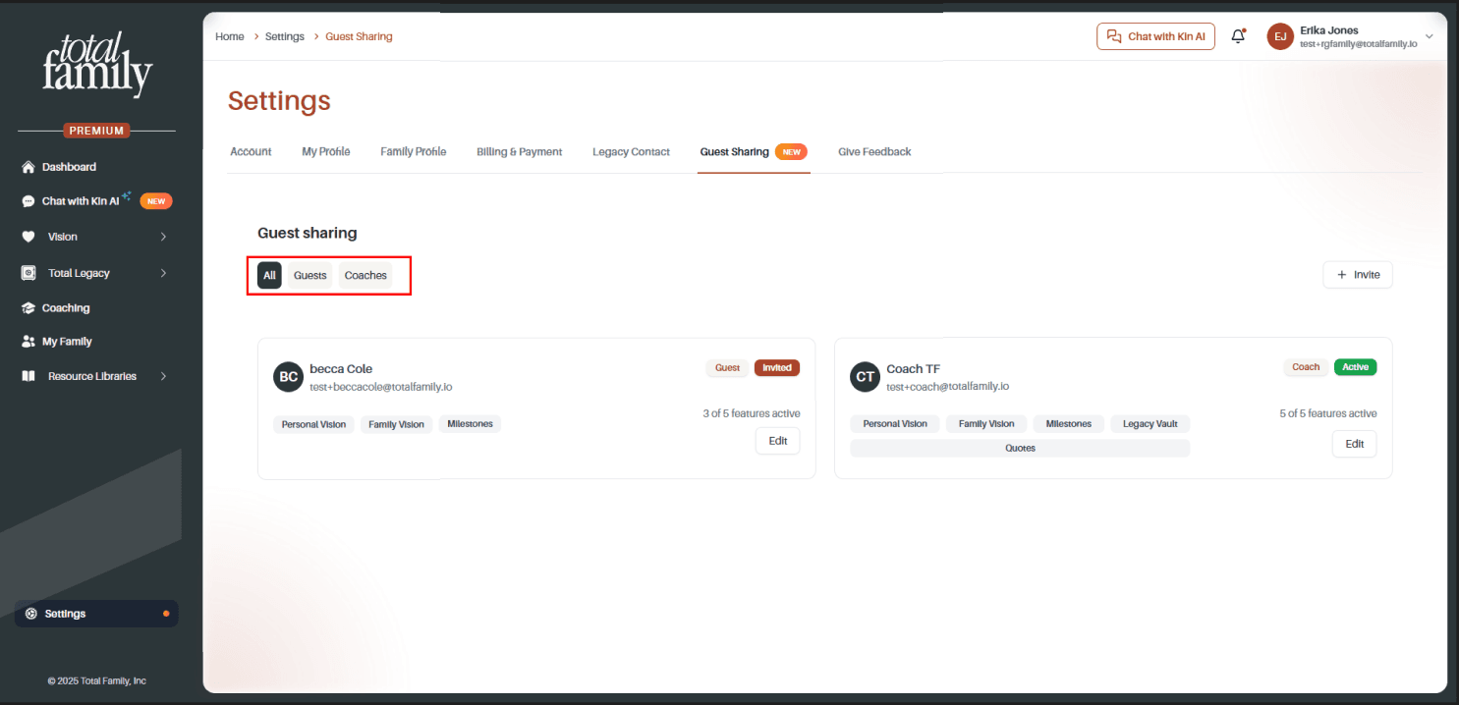Open the Family Profile tab
The image size is (1459, 705).
[414, 152]
